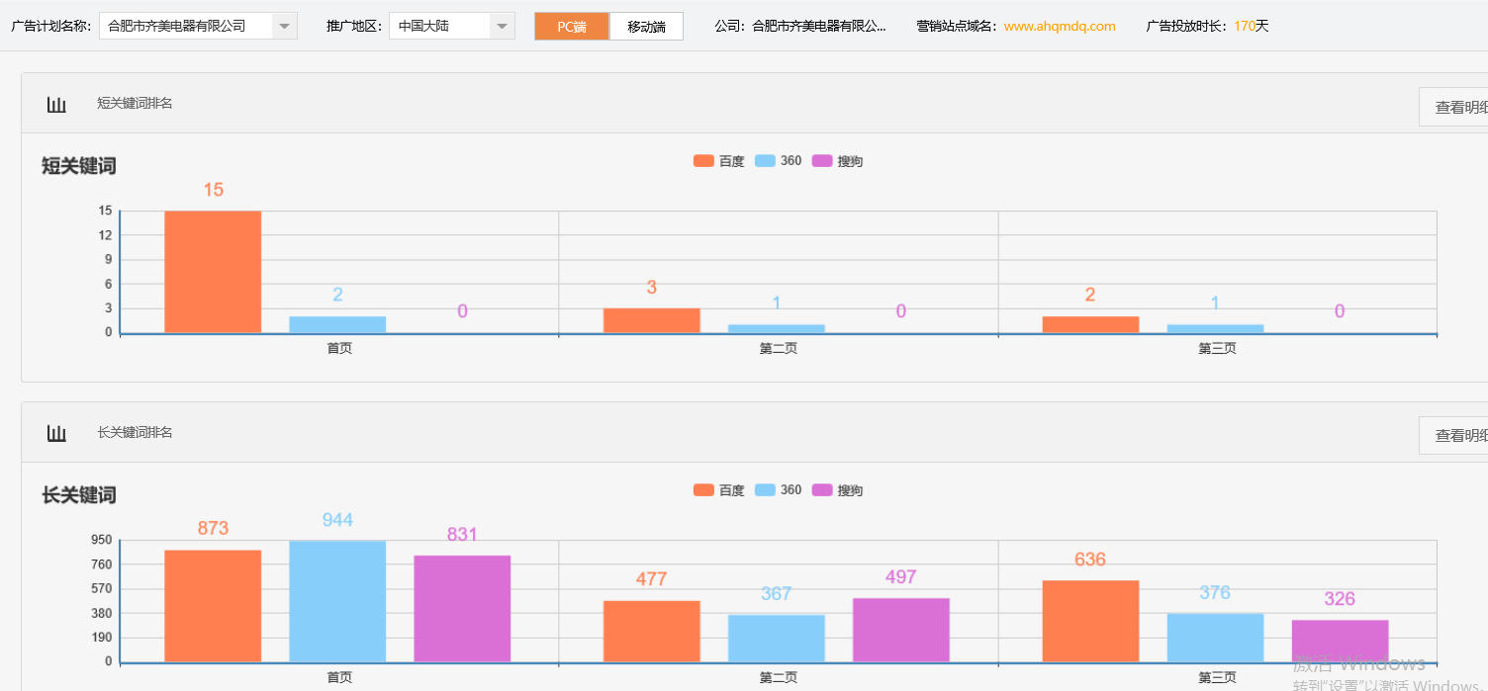Toggle 360 legend in 长关键词 chart
This screenshot has width=1488, height=691.
(x=779, y=490)
